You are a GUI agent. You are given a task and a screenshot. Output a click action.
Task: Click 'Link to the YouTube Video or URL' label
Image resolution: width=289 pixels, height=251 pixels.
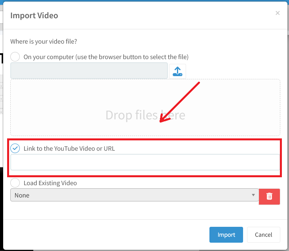click(x=69, y=149)
